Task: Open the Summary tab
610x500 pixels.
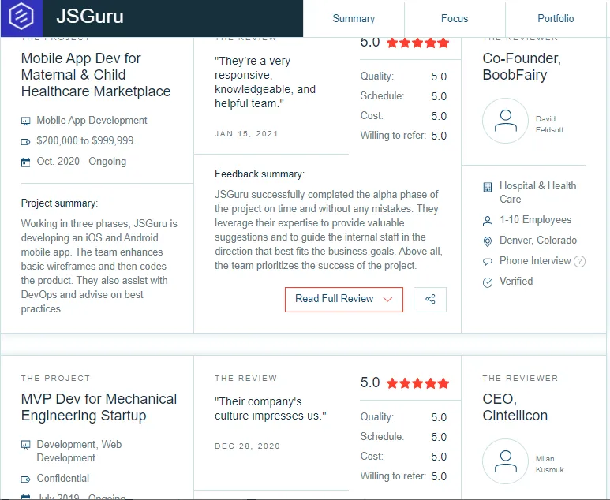Action: coord(354,18)
